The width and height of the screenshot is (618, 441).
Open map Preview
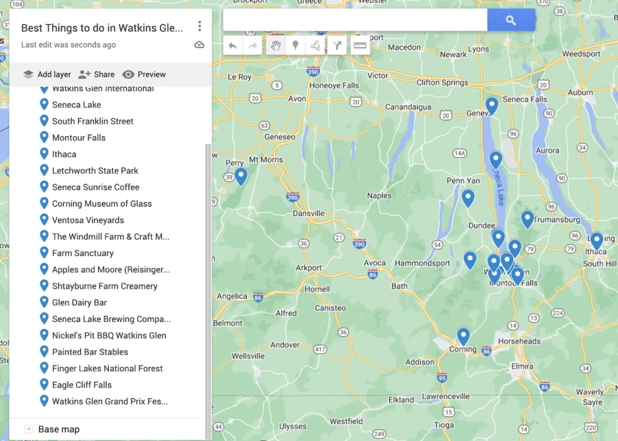144,74
